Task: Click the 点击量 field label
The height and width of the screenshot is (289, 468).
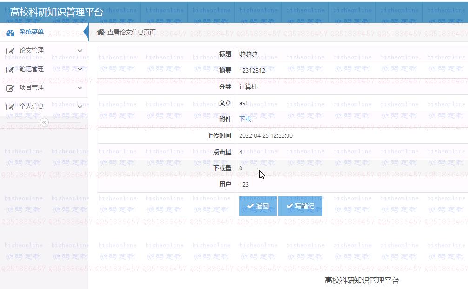Action: [x=222, y=152]
